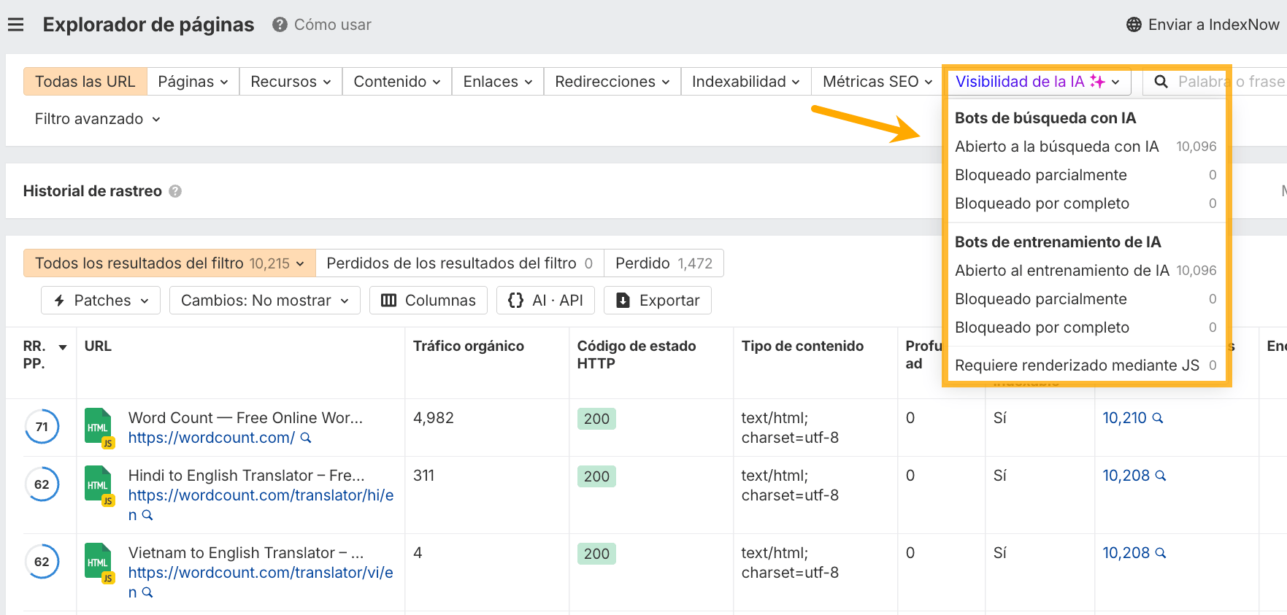Click magnifier icon next to https://wordcount.com/

tap(306, 438)
